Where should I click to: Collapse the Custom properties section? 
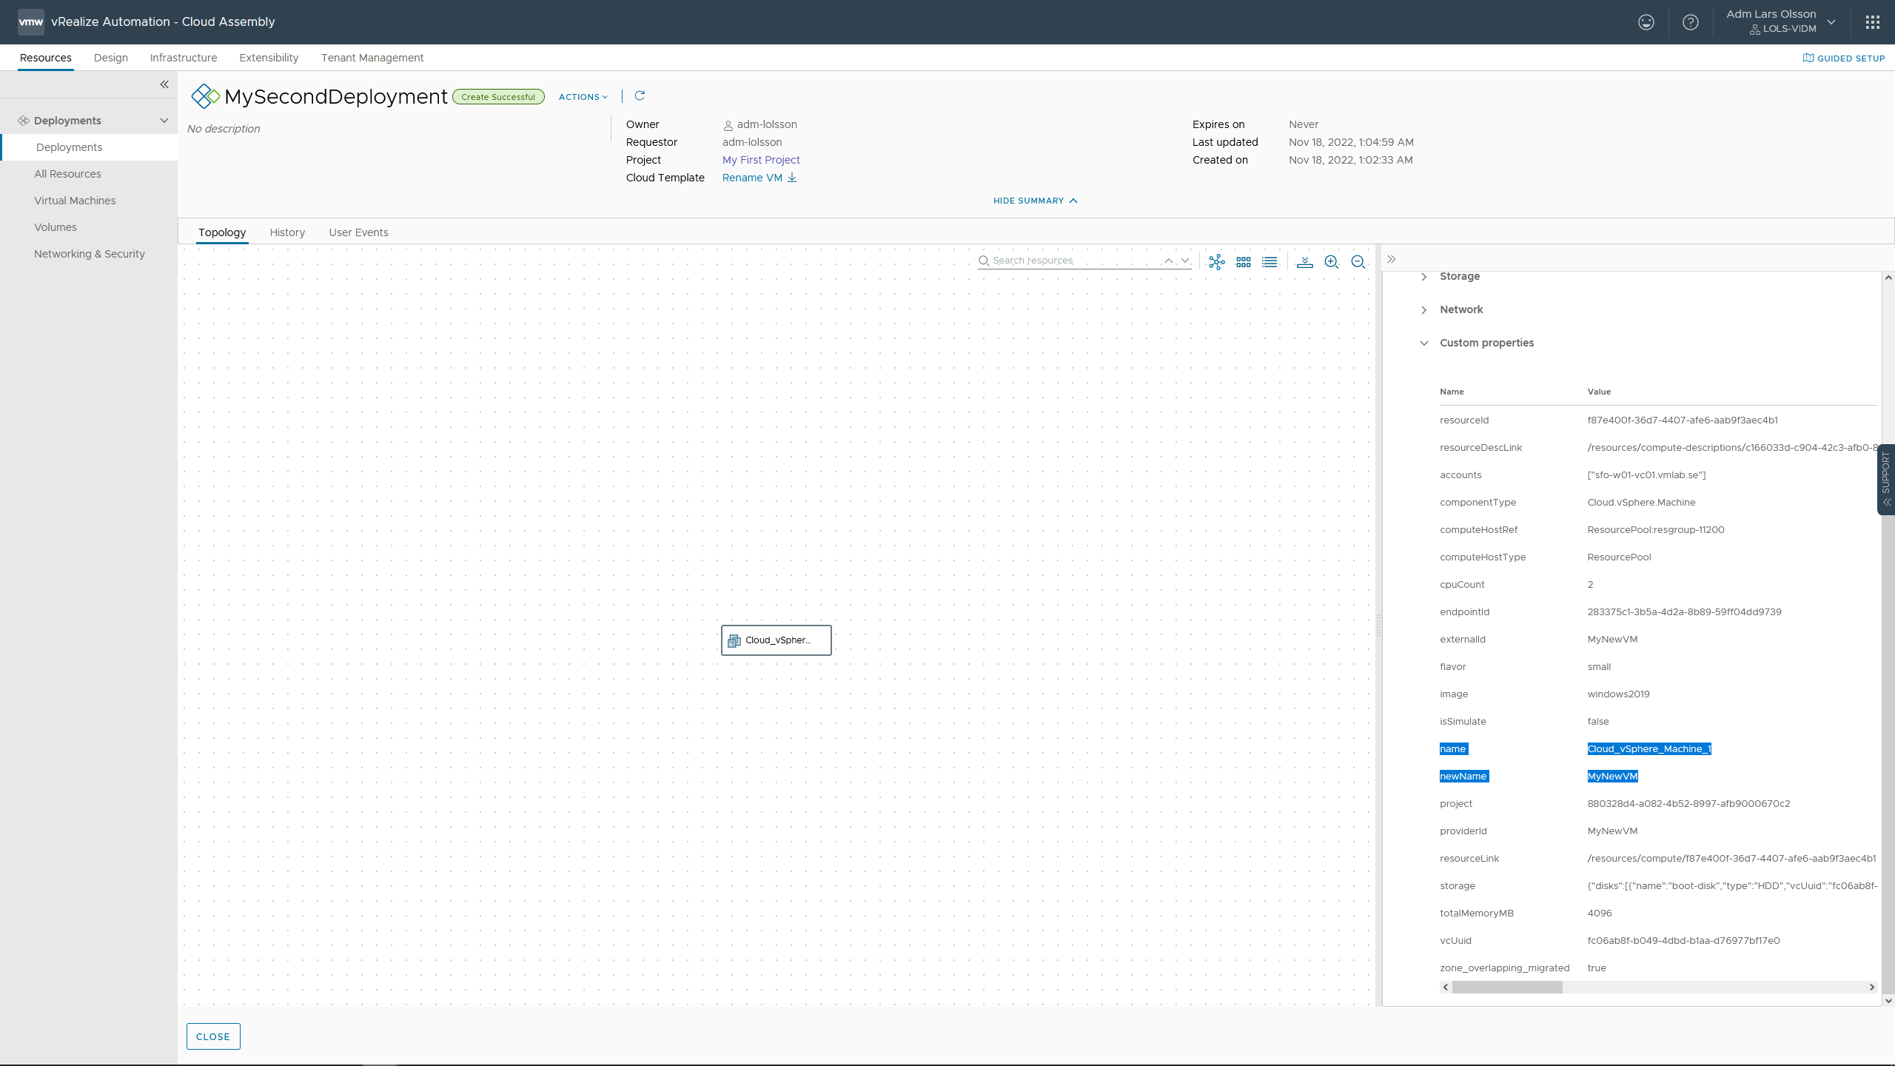pos(1423,343)
